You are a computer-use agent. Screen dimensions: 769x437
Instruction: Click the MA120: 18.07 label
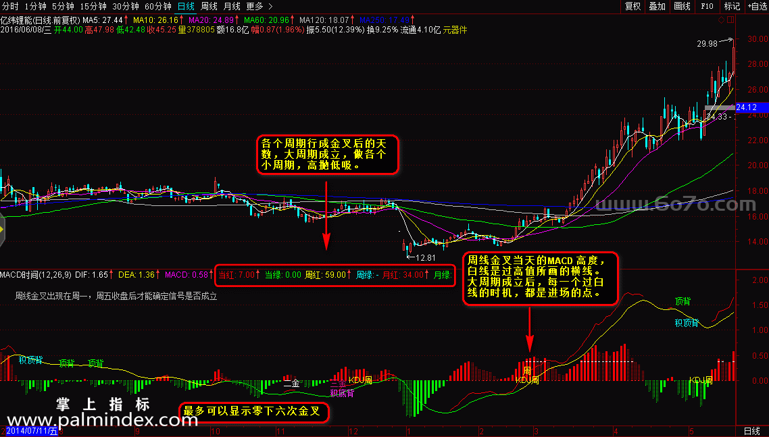point(324,20)
